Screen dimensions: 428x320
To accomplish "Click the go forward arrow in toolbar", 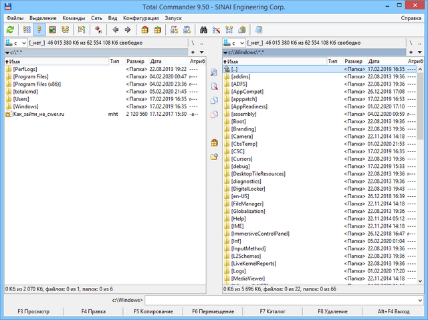I will pos(128,29).
